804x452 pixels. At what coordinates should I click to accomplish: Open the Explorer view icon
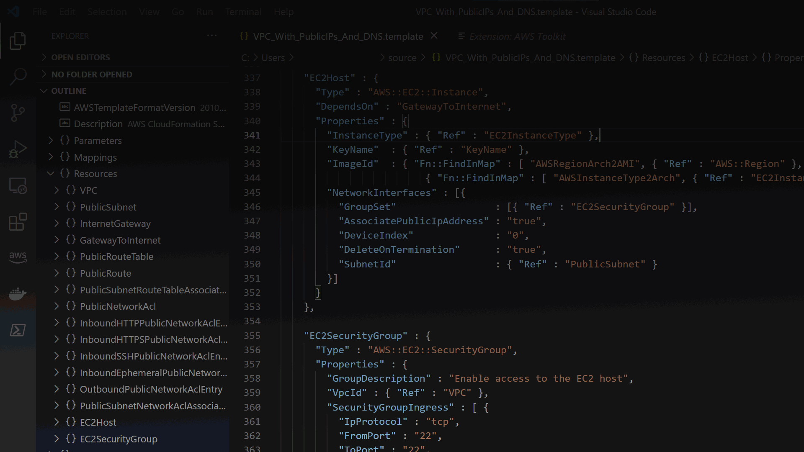point(18,41)
